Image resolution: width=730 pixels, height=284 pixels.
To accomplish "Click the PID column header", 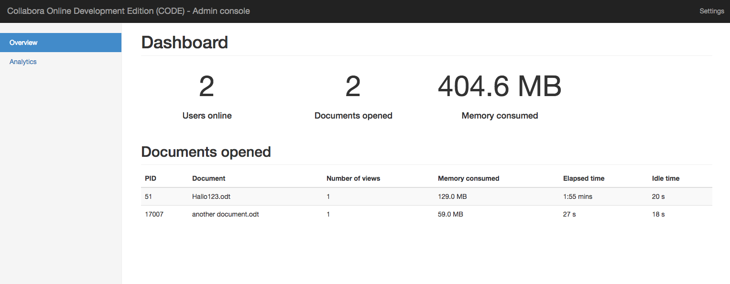I will (x=151, y=178).
